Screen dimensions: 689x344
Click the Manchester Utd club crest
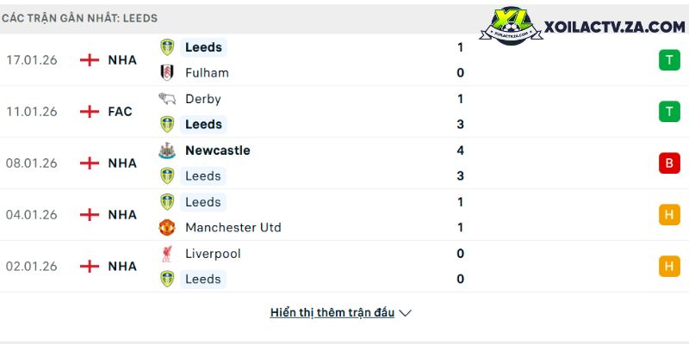tap(167, 228)
